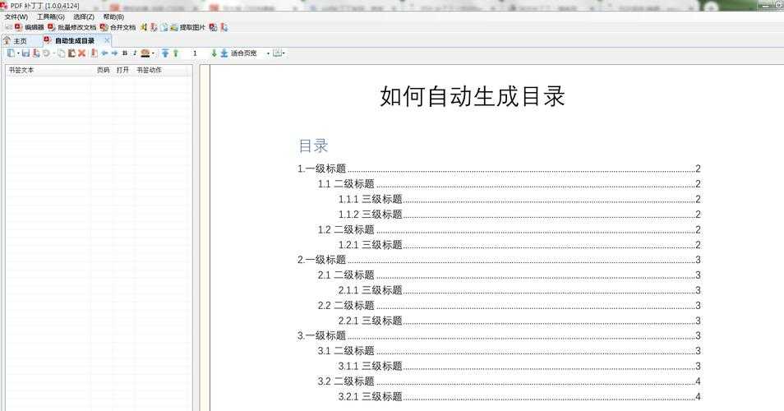Expand the page layout dropdown arrow

[284, 53]
